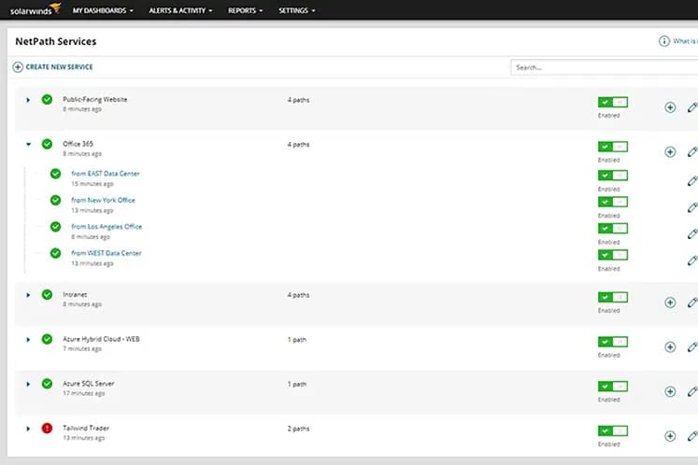Edit the Tailwind Trader service
Viewport: 698px width, 465px height.
pyautogui.click(x=692, y=436)
